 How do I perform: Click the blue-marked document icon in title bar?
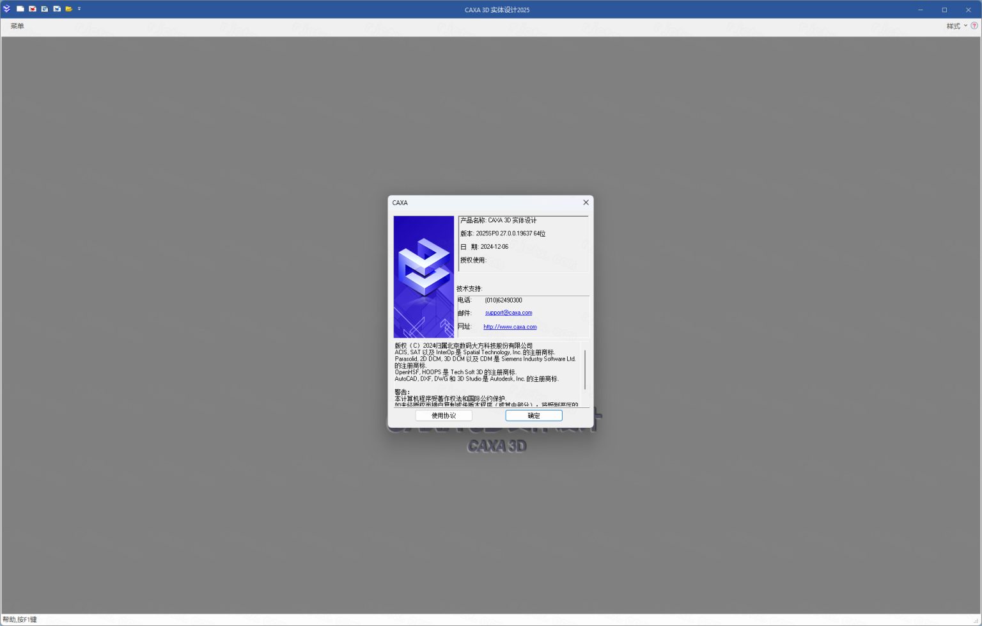pyautogui.click(x=57, y=9)
